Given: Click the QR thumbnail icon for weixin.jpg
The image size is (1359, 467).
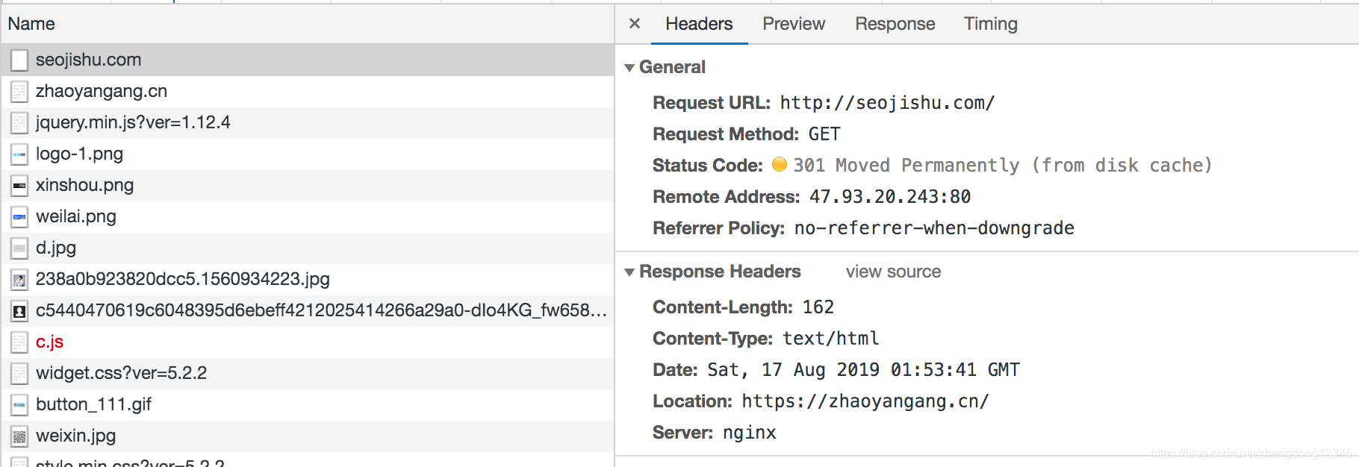Looking at the screenshot, I should [x=19, y=436].
